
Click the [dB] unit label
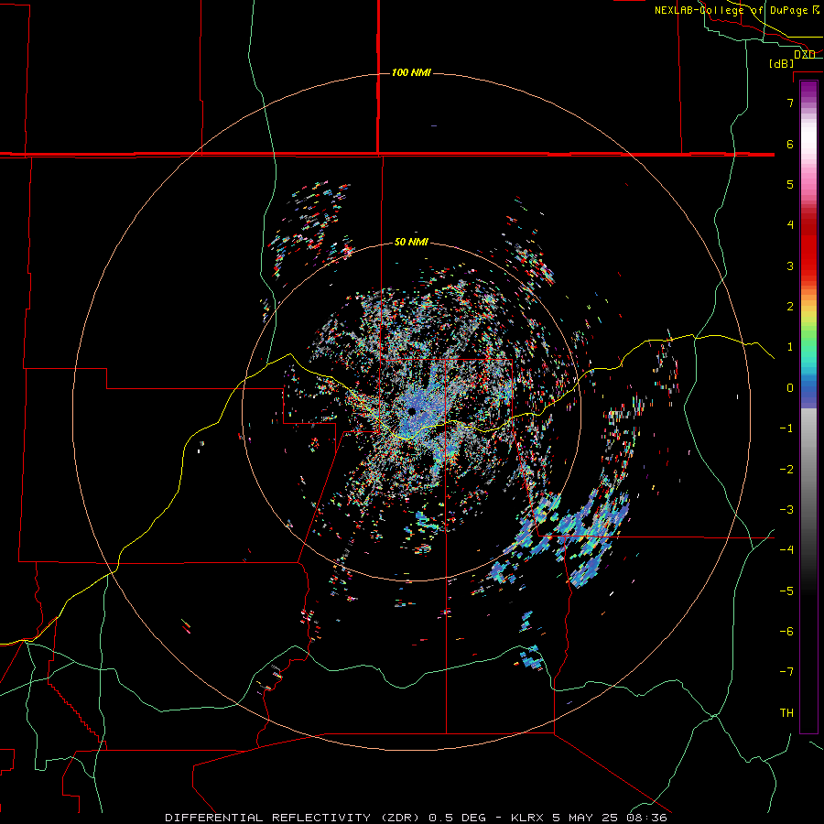782,63
